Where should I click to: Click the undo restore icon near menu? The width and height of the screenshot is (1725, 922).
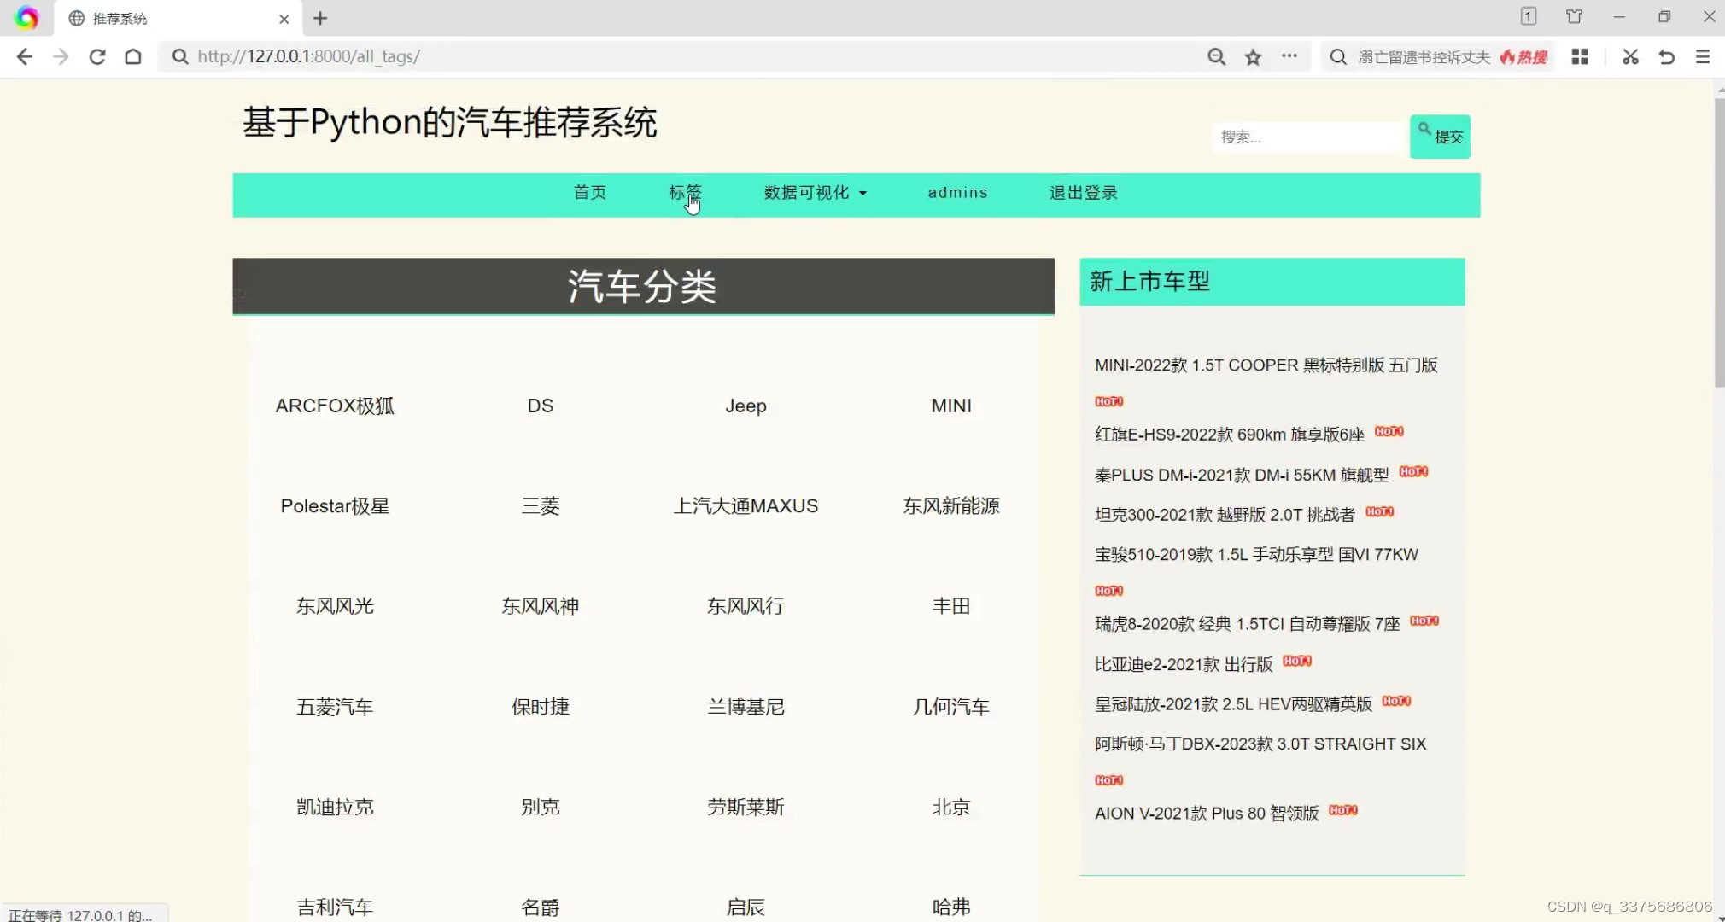1665,56
